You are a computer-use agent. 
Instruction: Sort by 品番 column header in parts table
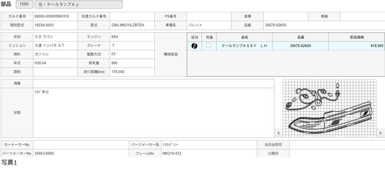tap(300, 37)
